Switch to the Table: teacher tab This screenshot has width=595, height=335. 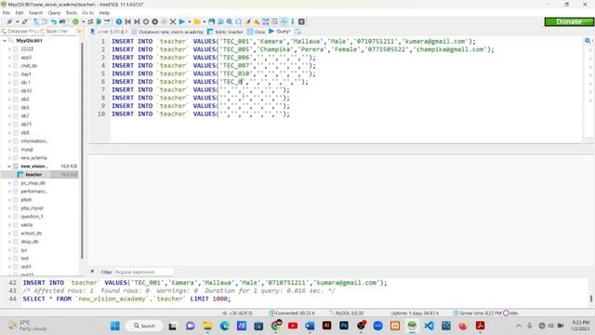tap(225, 32)
